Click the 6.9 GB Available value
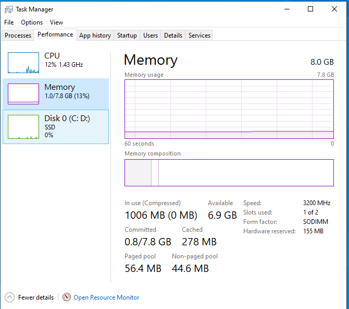Image resolution: width=349 pixels, height=309 pixels. coord(222,215)
